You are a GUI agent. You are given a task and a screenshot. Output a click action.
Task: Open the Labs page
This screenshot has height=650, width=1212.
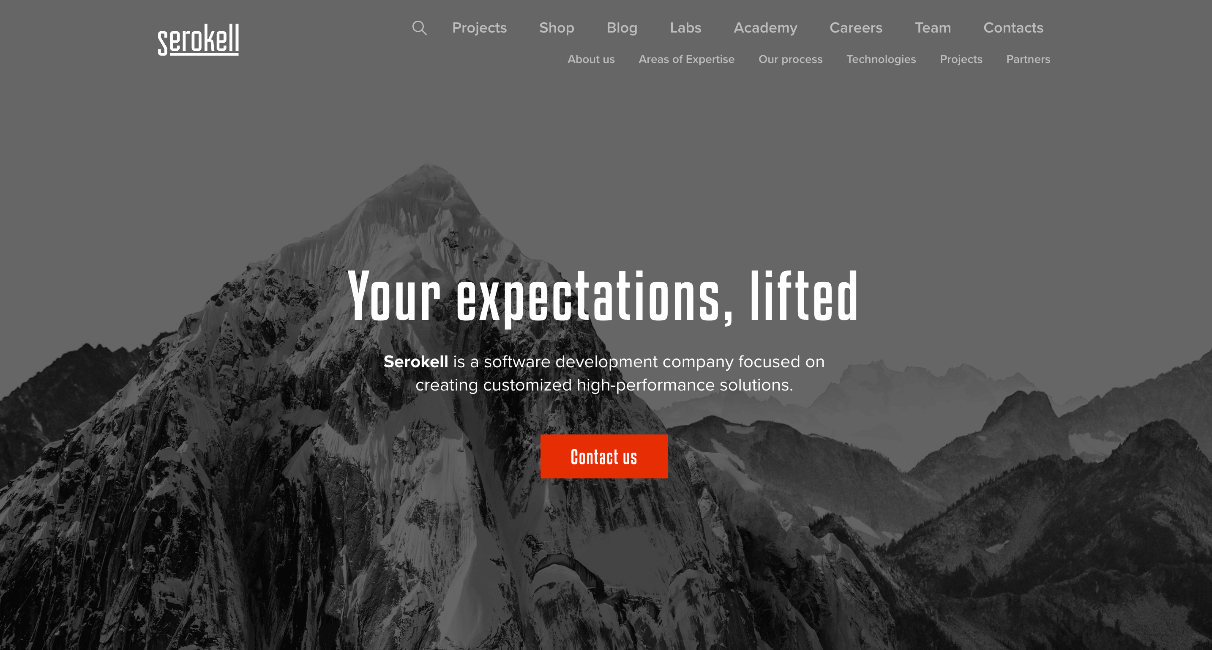685,27
